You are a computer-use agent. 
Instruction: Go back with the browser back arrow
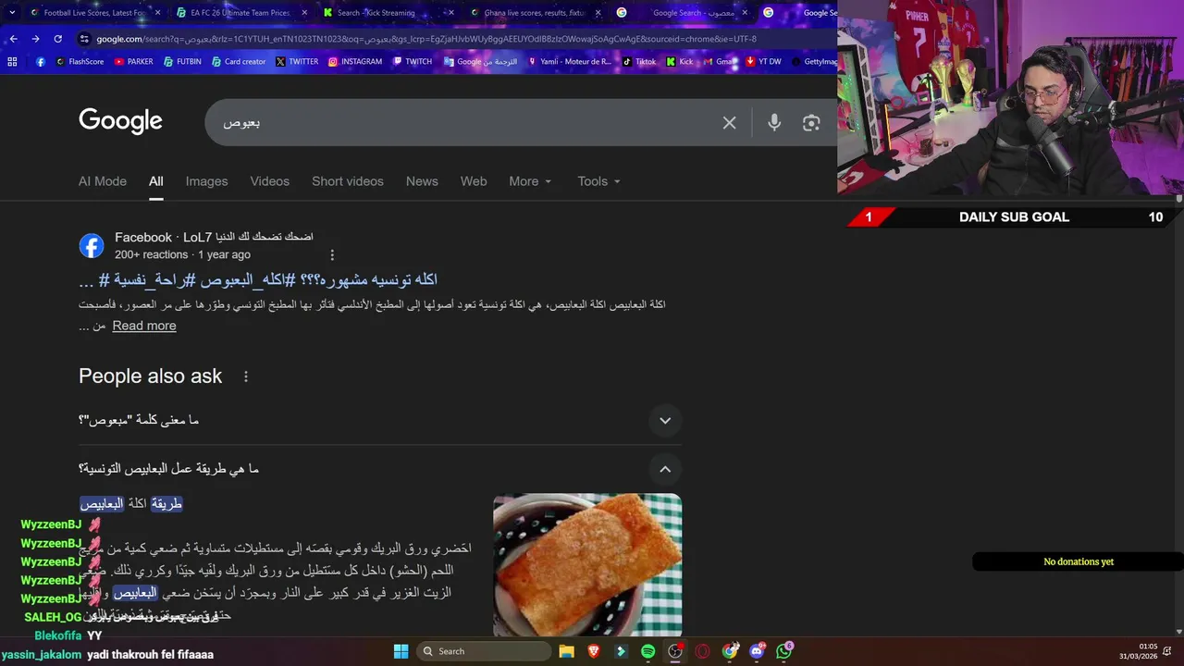(13, 39)
